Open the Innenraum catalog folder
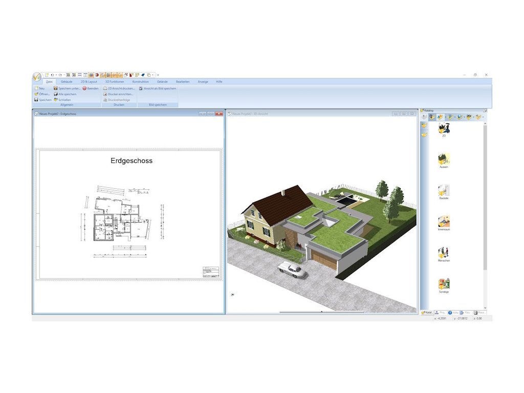Screen dimensions: 524x393 pos(444,222)
